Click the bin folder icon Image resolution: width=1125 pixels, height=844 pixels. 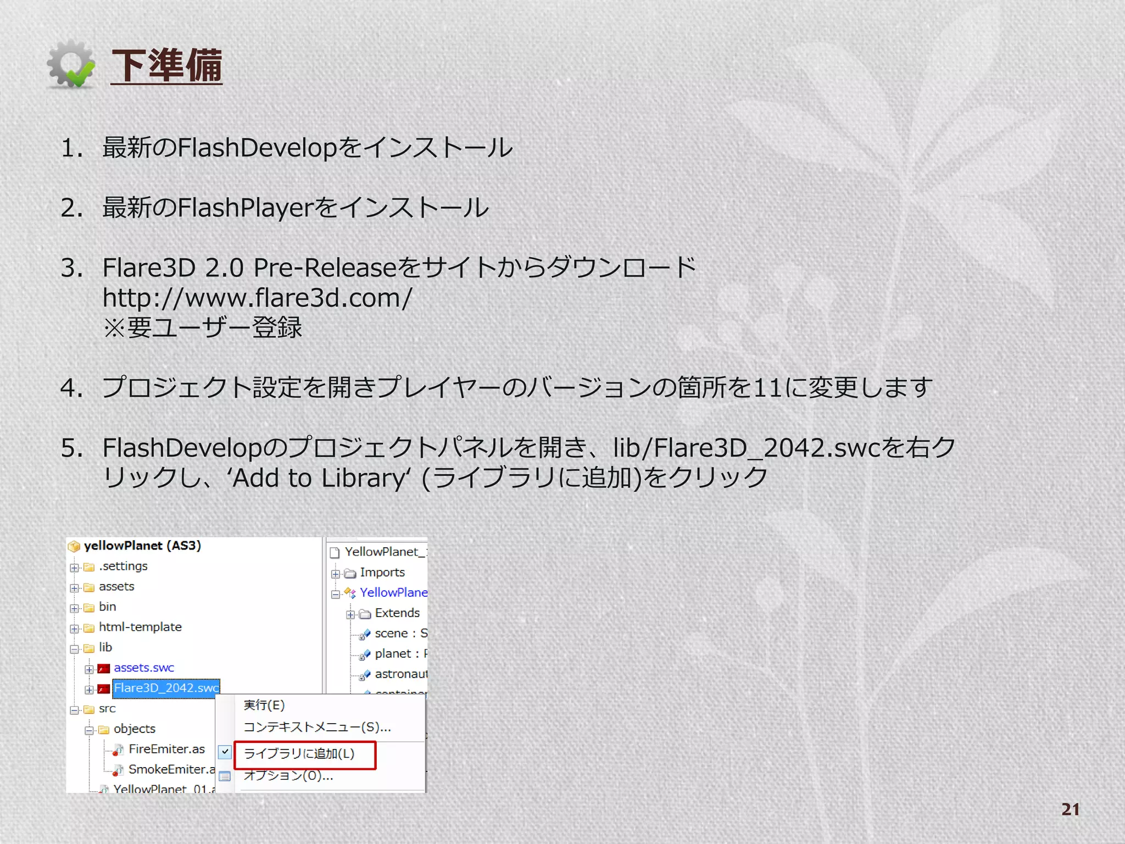point(89,608)
